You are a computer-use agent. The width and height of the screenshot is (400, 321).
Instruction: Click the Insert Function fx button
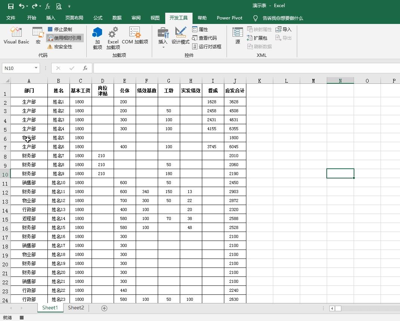(x=85, y=68)
